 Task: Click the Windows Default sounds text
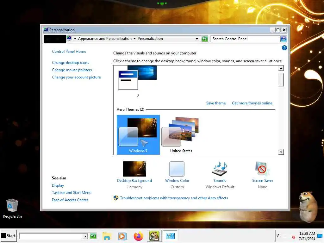pos(220,187)
